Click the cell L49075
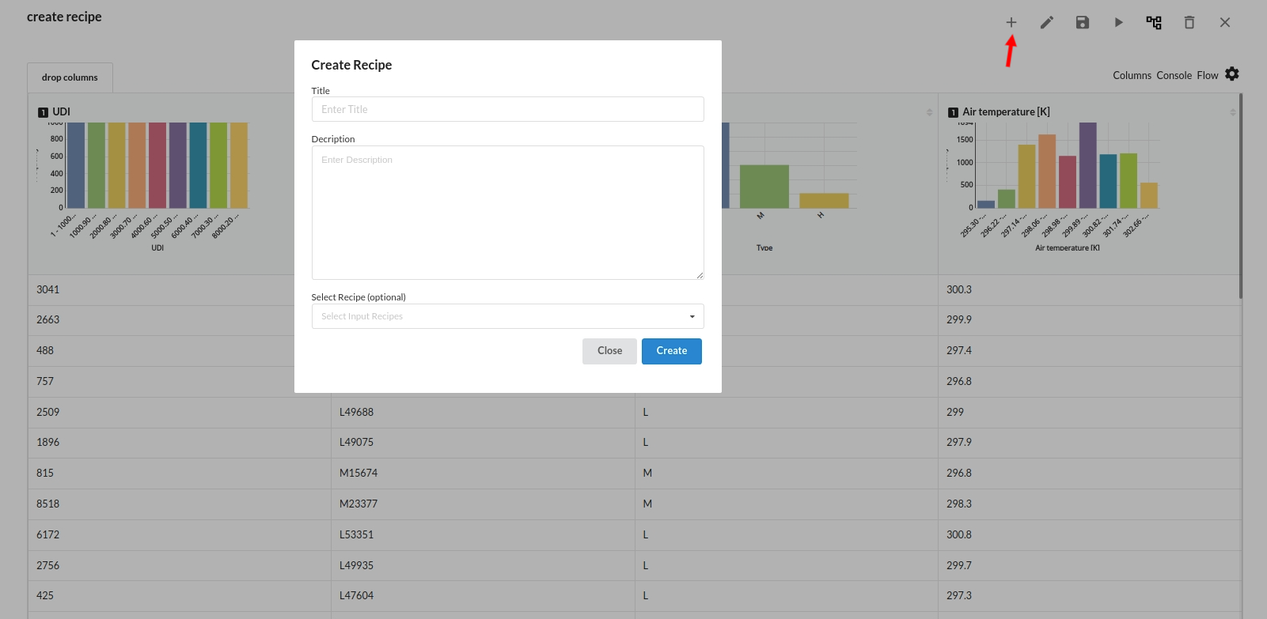This screenshot has width=1267, height=619. pyautogui.click(x=483, y=442)
